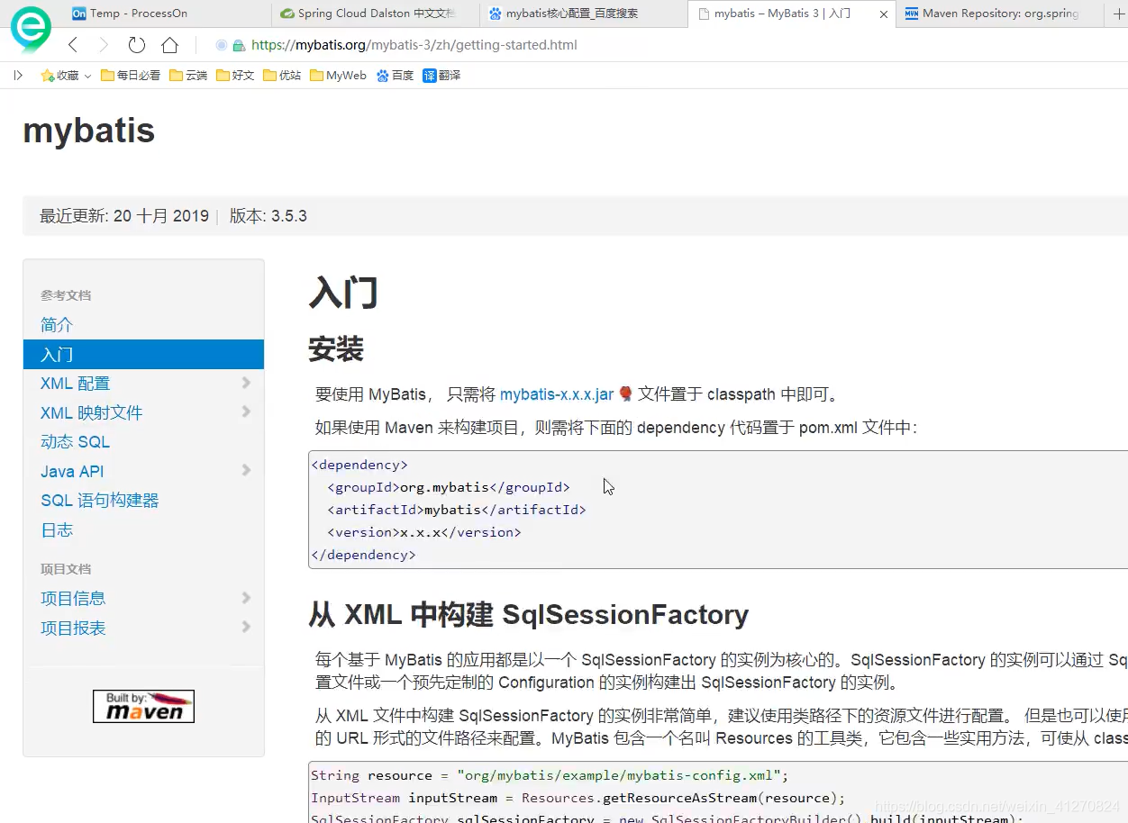Image resolution: width=1128 pixels, height=823 pixels.
Task: Click the browser forward arrow
Action: pyautogui.click(x=104, y=45)
